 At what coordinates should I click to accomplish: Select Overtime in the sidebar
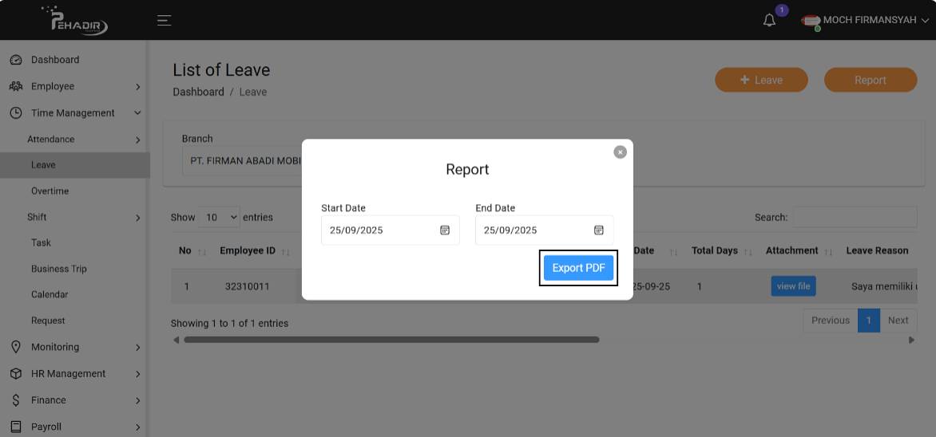[50, 191]
